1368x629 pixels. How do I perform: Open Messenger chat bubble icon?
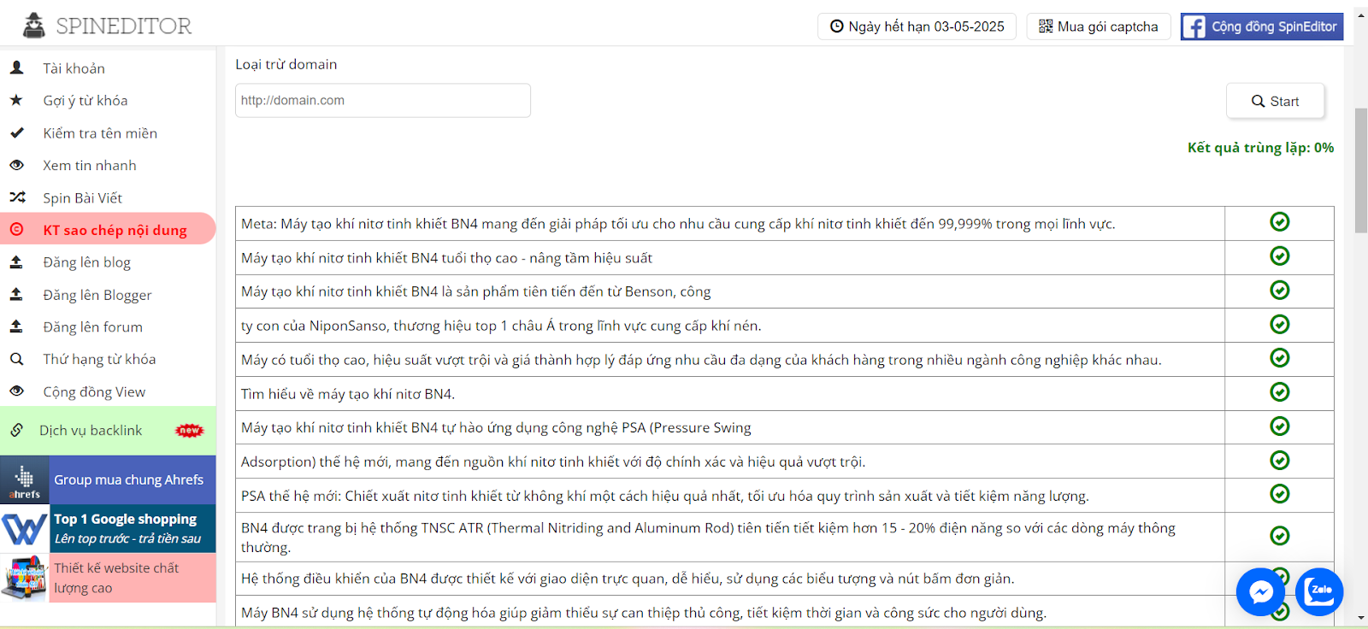coord(1260,591)
